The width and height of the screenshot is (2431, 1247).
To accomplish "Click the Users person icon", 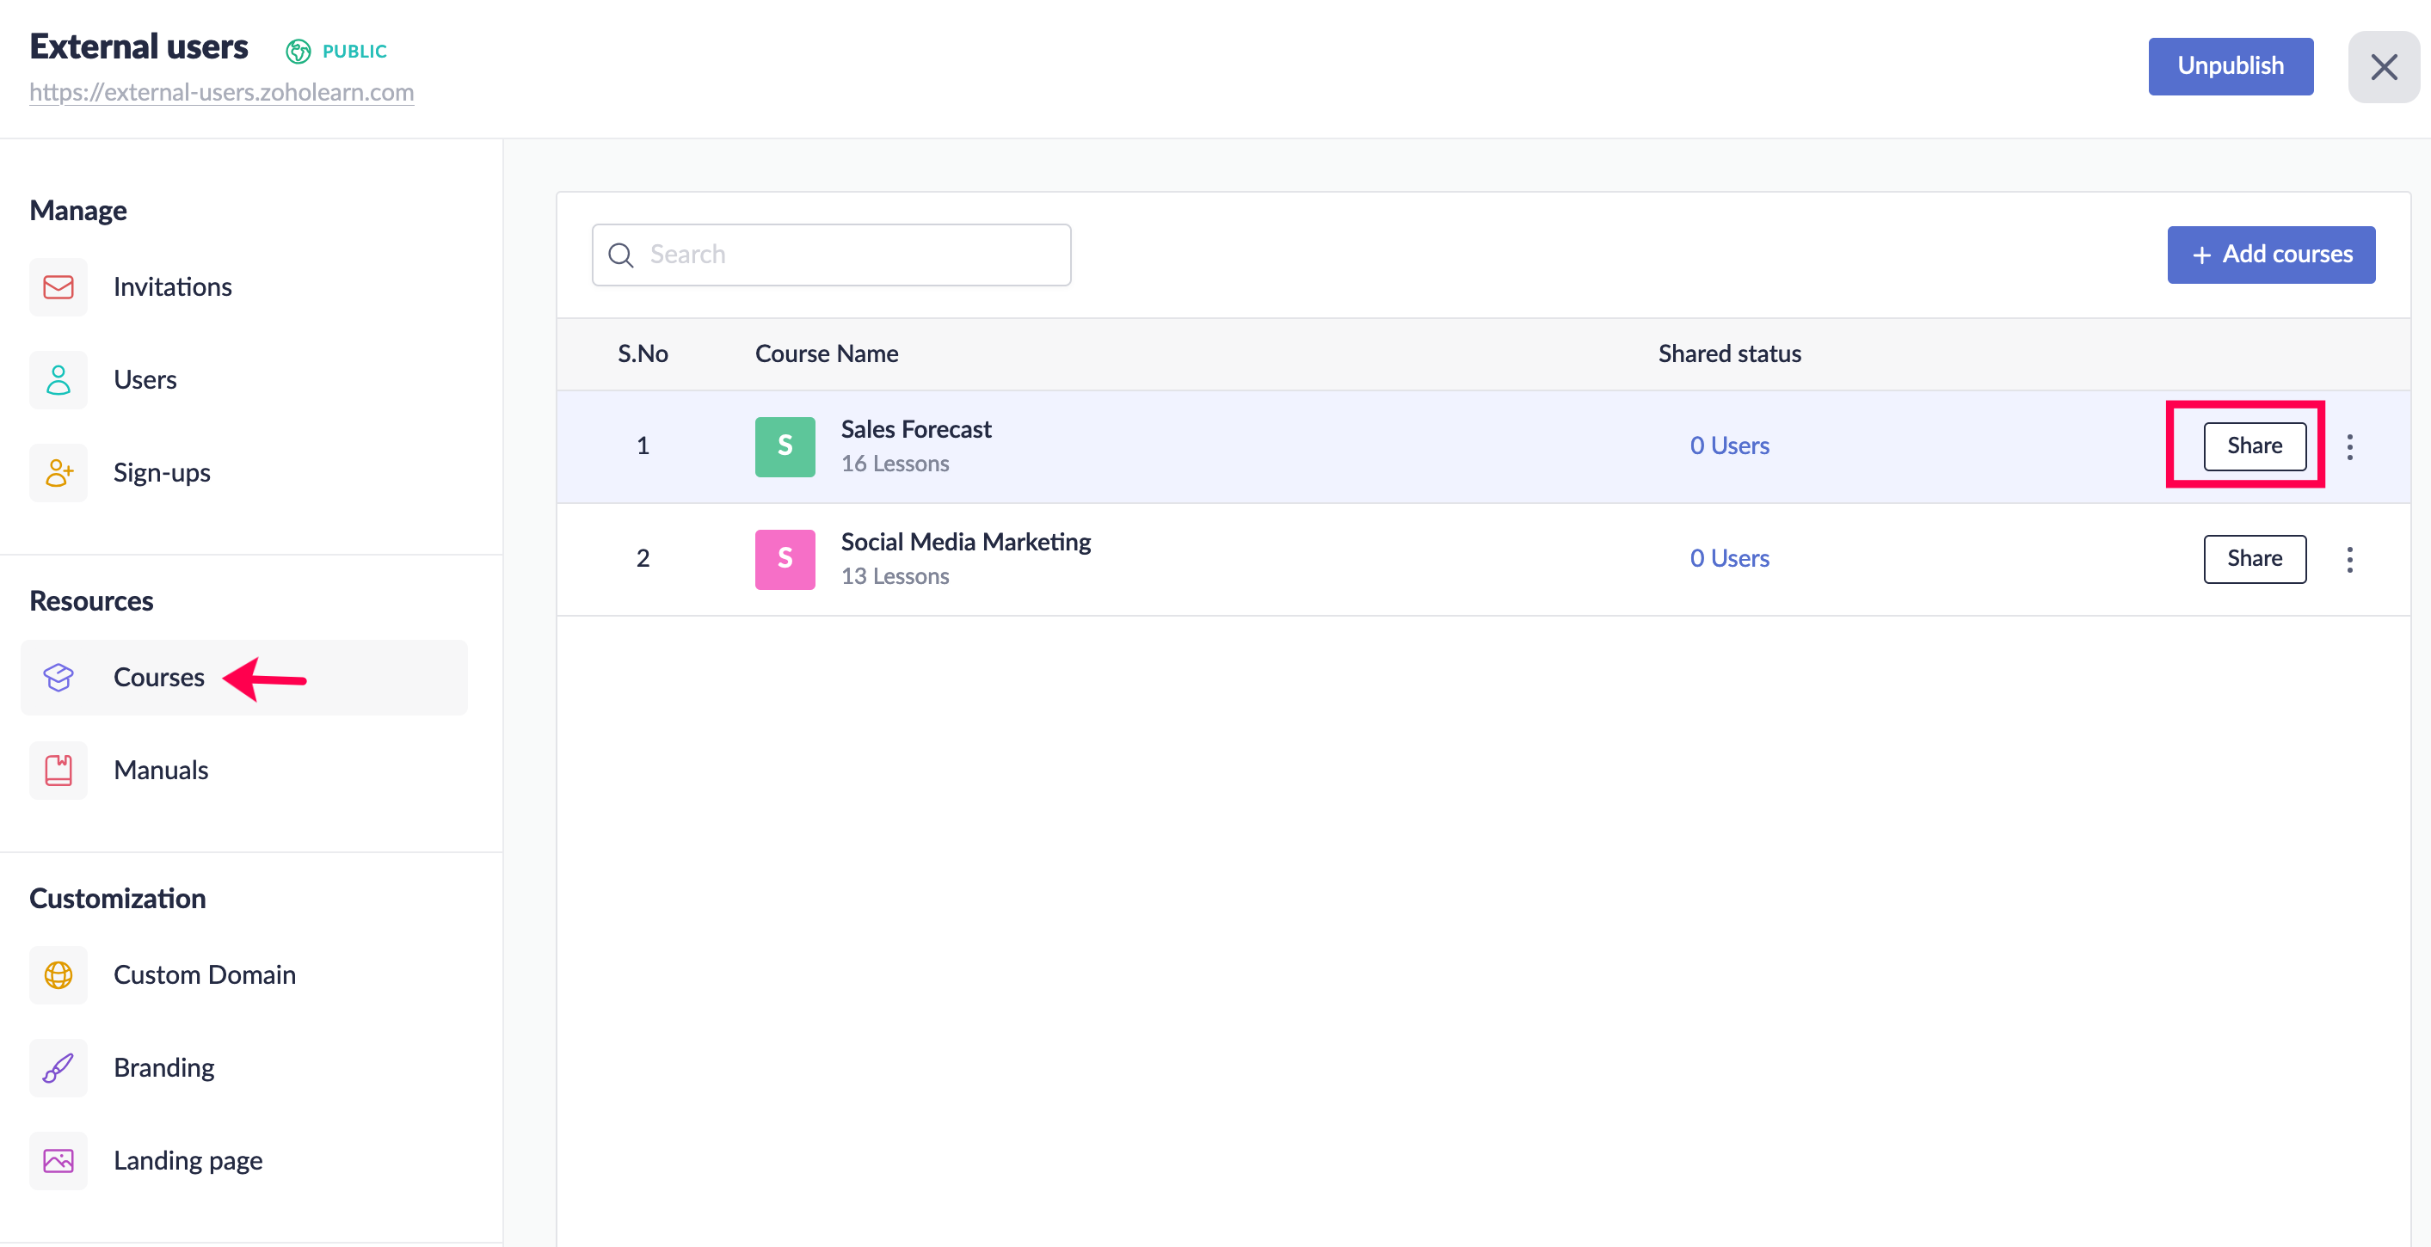I will (58, 380).
